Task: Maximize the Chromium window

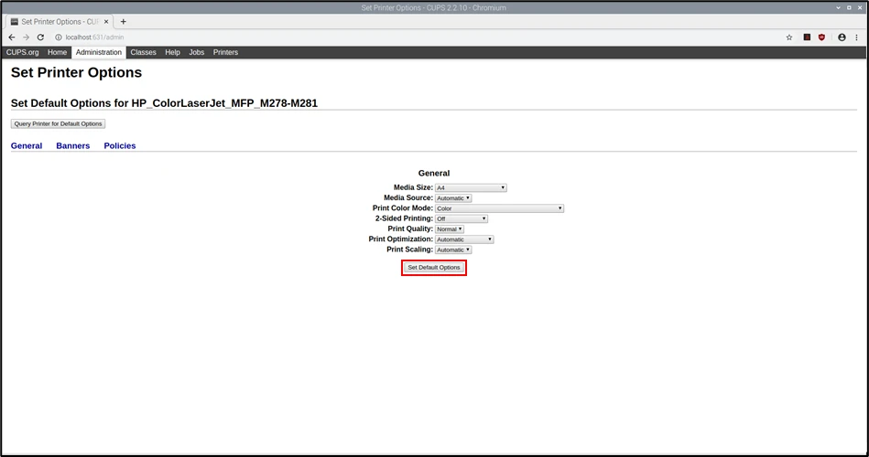Action: coord(849,7)
